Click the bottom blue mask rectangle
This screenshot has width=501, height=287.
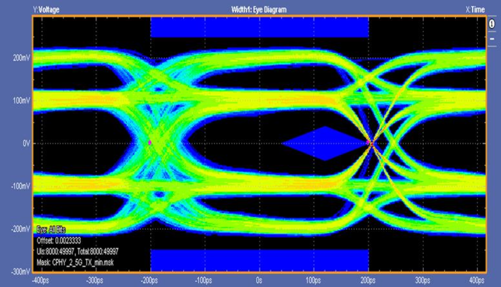click(x=259, y=260)
